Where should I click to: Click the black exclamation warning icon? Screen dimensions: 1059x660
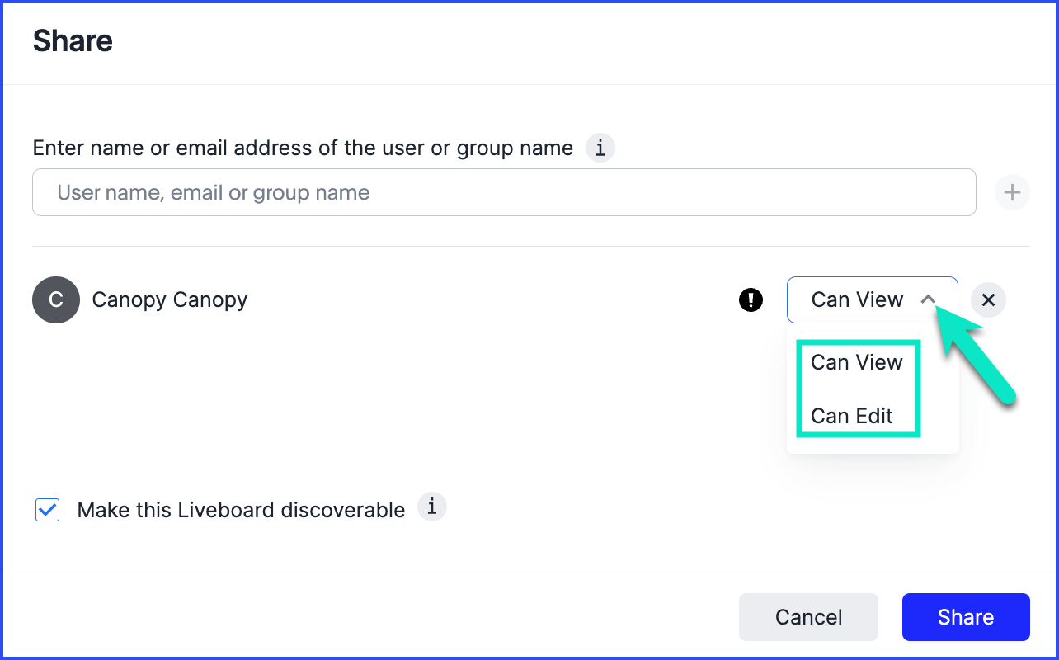pyautogui.click(x=751, y=300)
